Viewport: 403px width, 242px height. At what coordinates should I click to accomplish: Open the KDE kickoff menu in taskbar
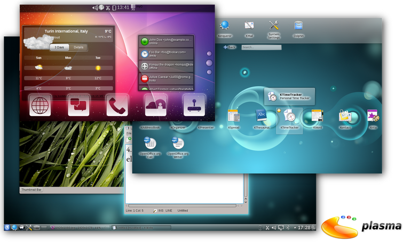7,228
